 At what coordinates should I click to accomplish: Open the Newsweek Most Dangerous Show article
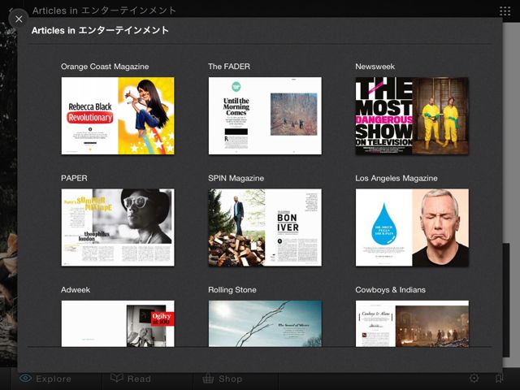(x=412, y=115)
